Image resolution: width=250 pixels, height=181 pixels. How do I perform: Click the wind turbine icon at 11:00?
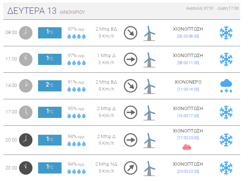(x=149, y=59)
